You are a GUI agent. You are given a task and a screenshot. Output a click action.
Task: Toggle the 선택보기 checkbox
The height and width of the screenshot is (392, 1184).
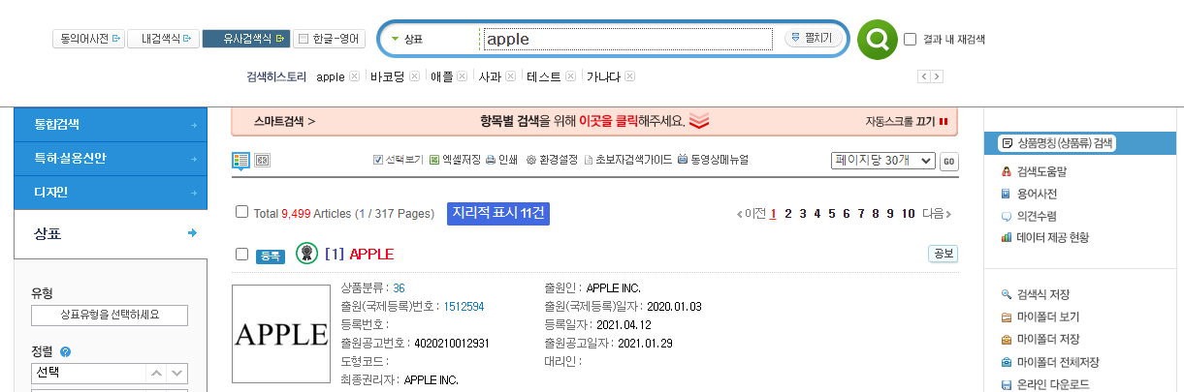(378, 160)
